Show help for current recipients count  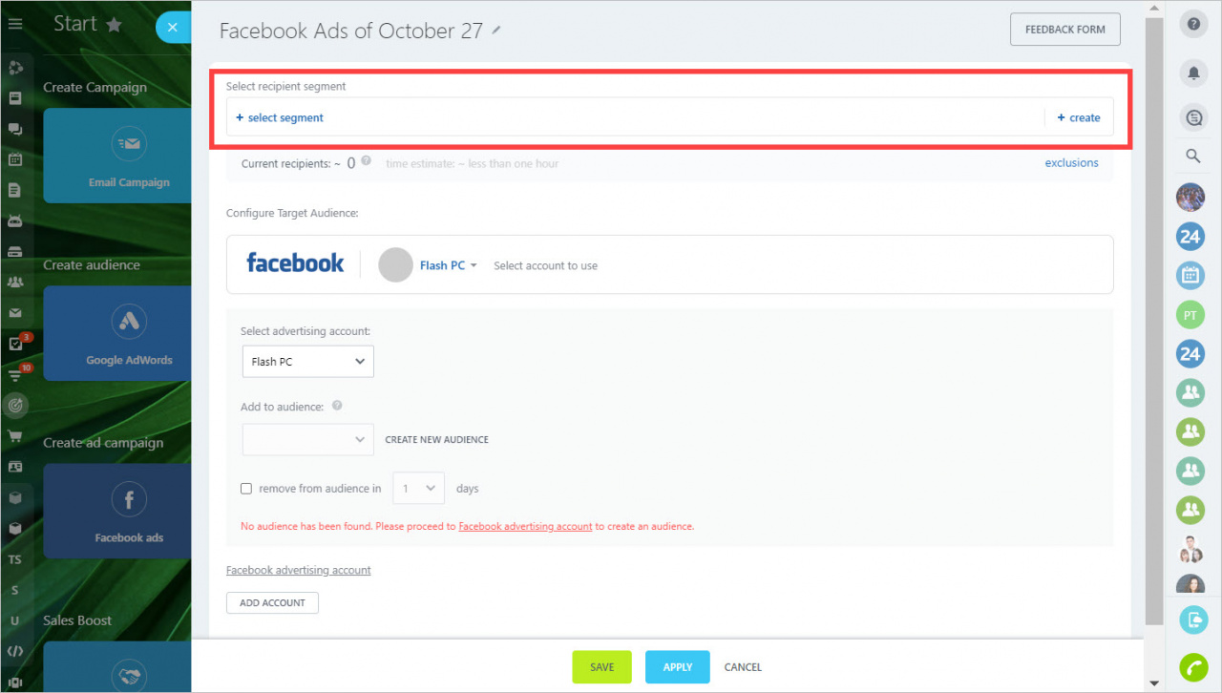[x=367, y=161]
